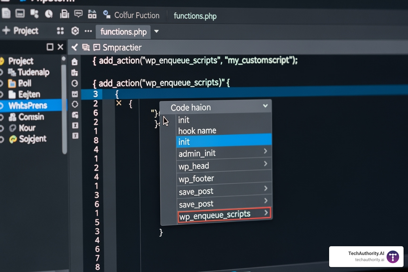Viewport: 408px width, 272px height.
Task: Select wp_footer in the suggestion popup
Action: point(196,178)
